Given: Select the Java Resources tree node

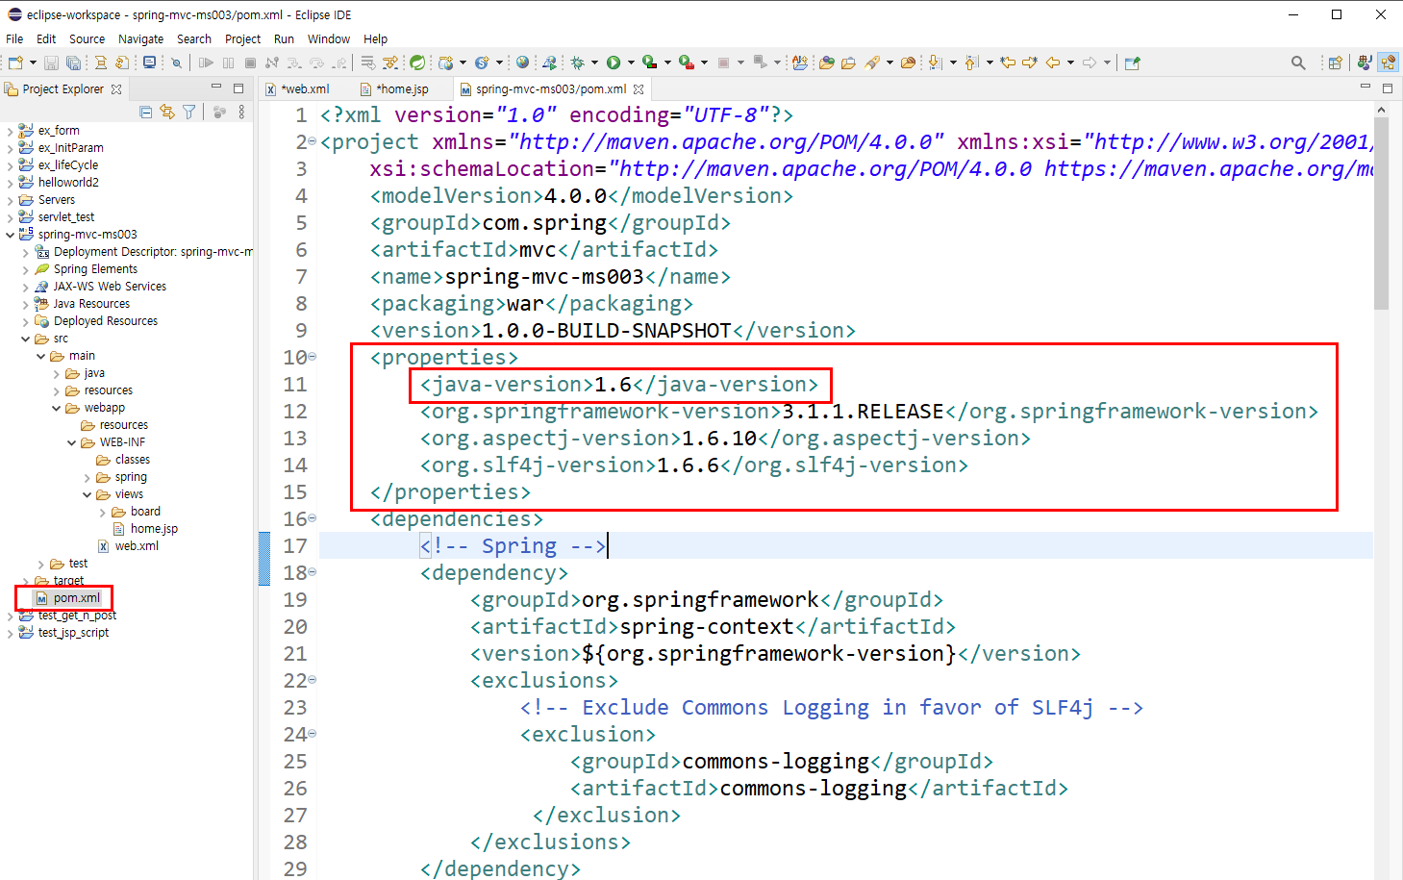Looking at the screenshot, I should [x=91, y=304].
